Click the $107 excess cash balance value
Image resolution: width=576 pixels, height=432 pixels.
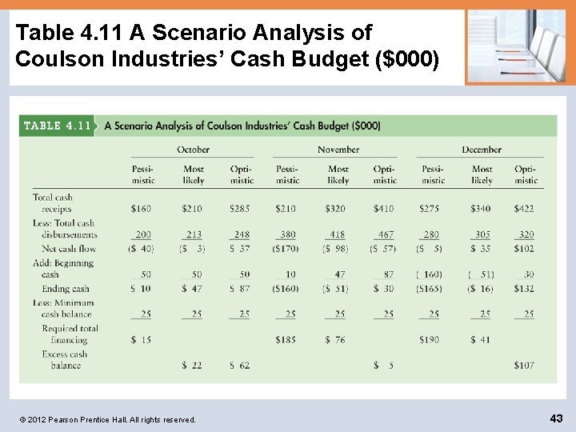[x=524, y=366]
